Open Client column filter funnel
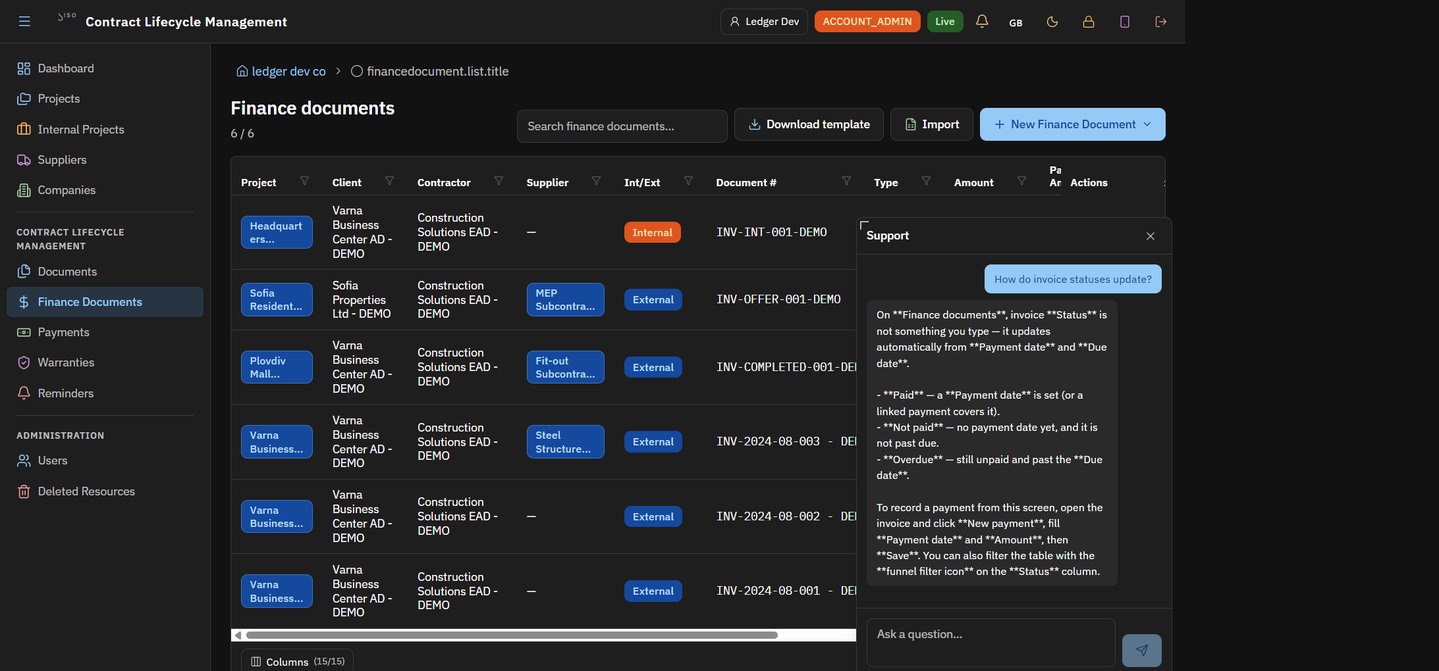The width and height of the screenshot is (1439, 671). (x=390, y=181)
